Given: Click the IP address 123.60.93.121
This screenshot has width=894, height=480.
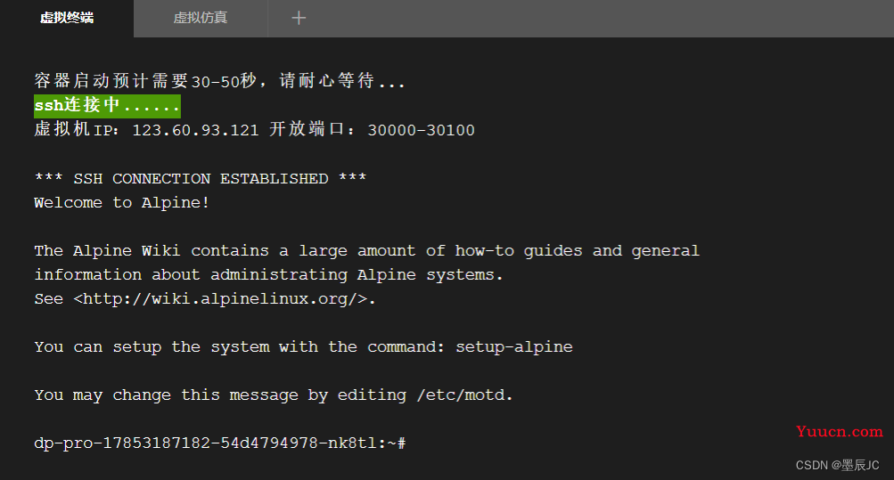Looking at the screenshot, I should [195, 130].
